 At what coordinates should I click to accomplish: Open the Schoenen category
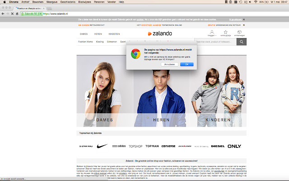click(x=112, y=42)
